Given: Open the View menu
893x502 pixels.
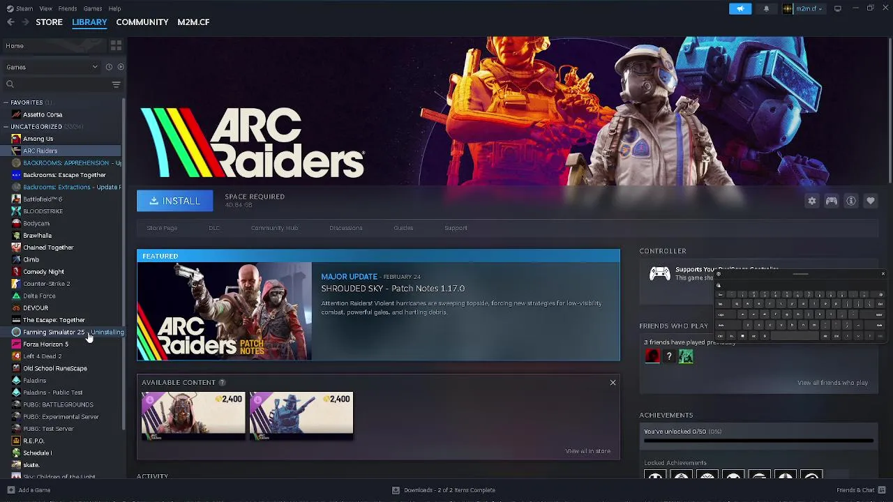Looking at the screenshot, I should (x=45, y=8).
